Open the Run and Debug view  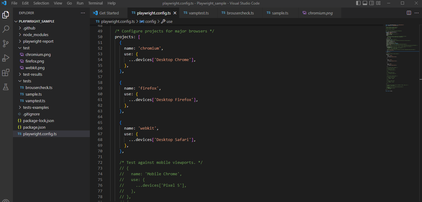pyautogui.click(x=6, y=58)
